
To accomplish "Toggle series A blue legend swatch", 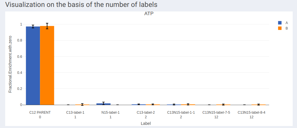I will pos(280,23).
